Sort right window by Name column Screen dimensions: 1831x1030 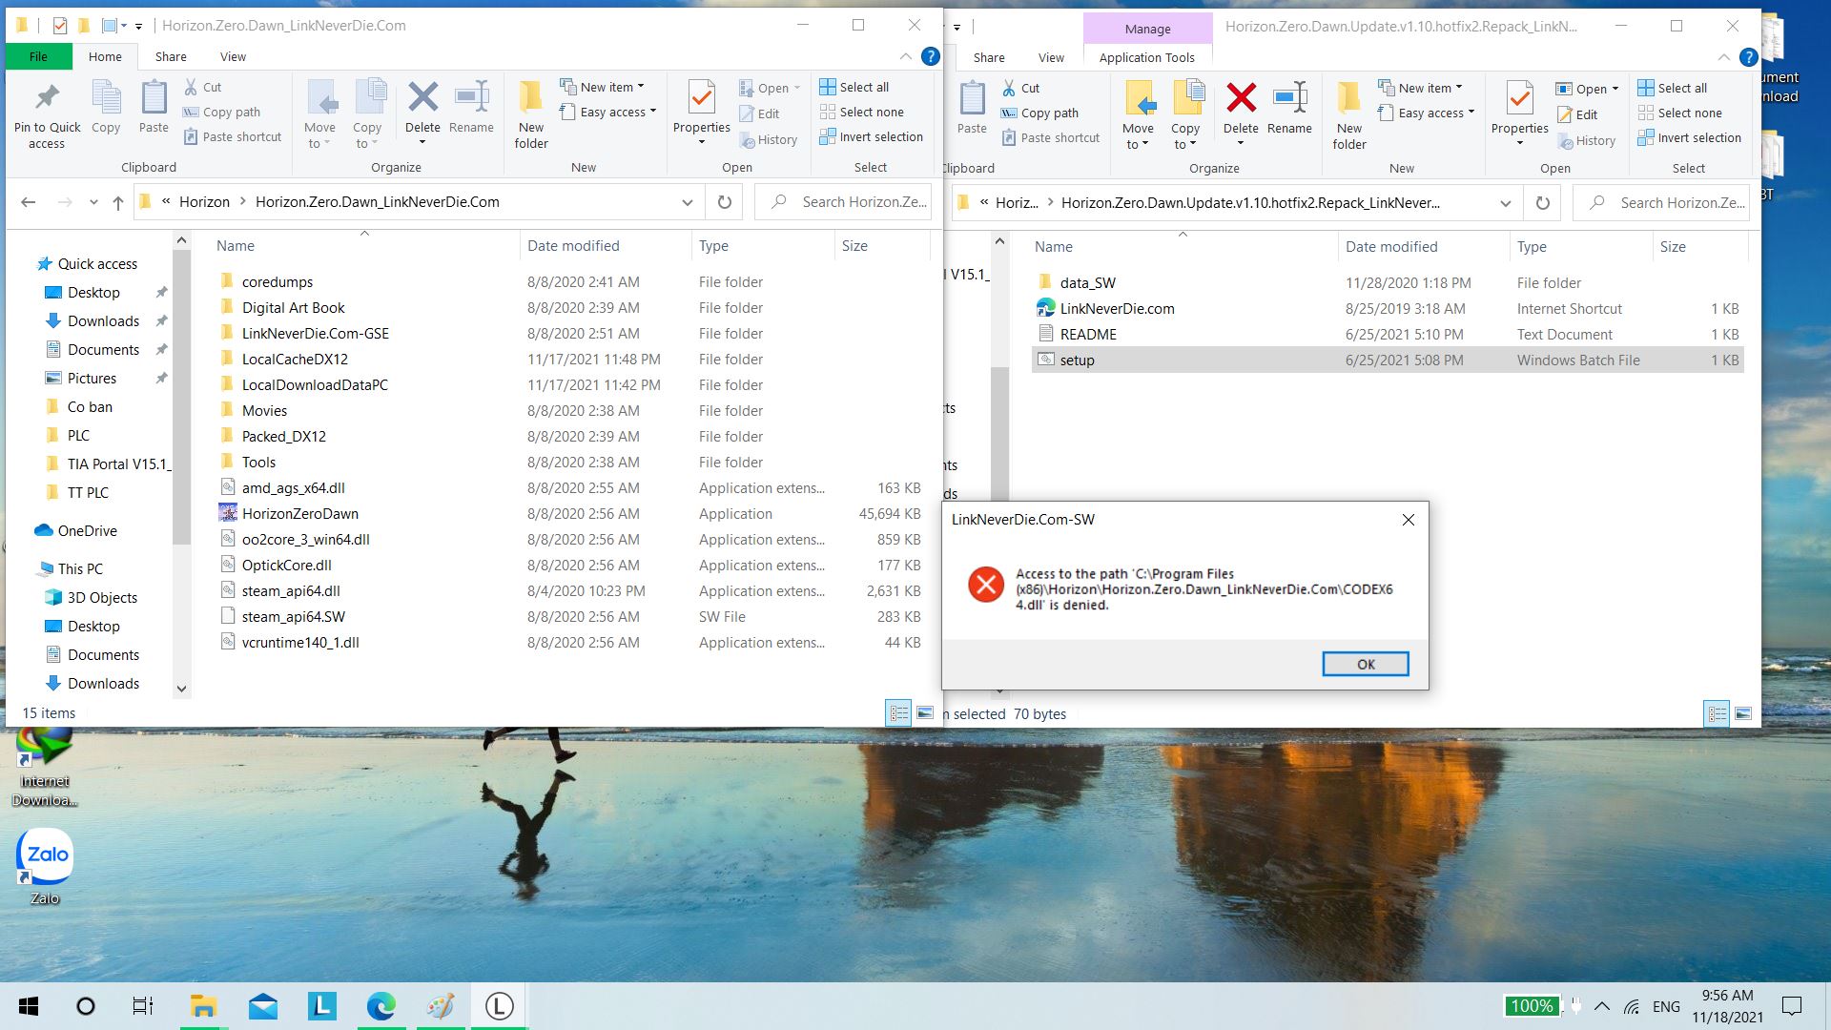tap(1054, 246)
